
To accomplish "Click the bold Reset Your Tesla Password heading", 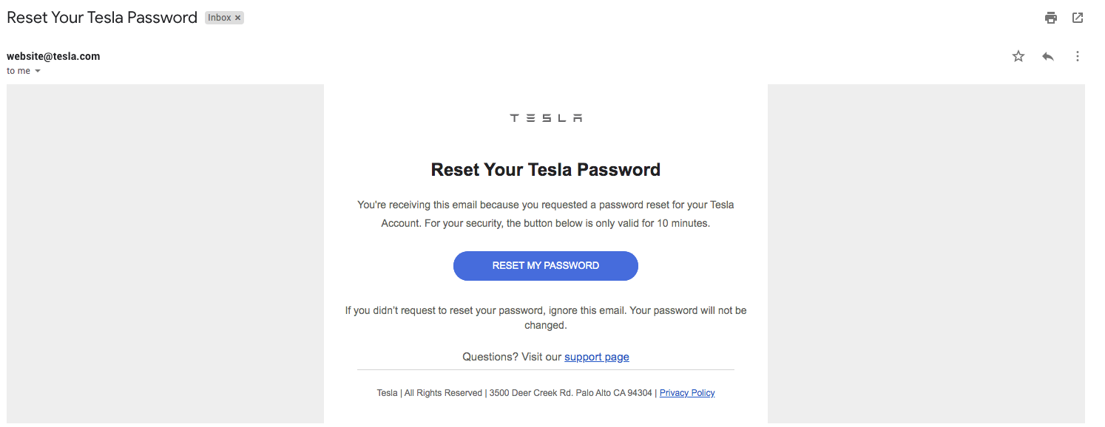I will click(x=546, y=170).
